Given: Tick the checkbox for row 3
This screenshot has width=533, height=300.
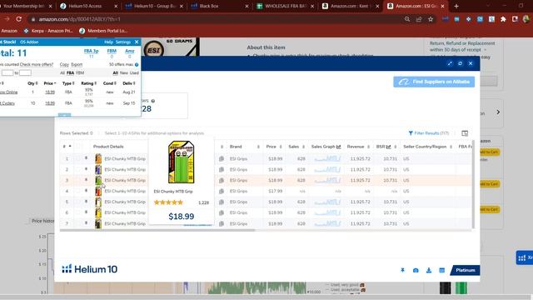Looking at the screenshot, I should coord(77,180).
